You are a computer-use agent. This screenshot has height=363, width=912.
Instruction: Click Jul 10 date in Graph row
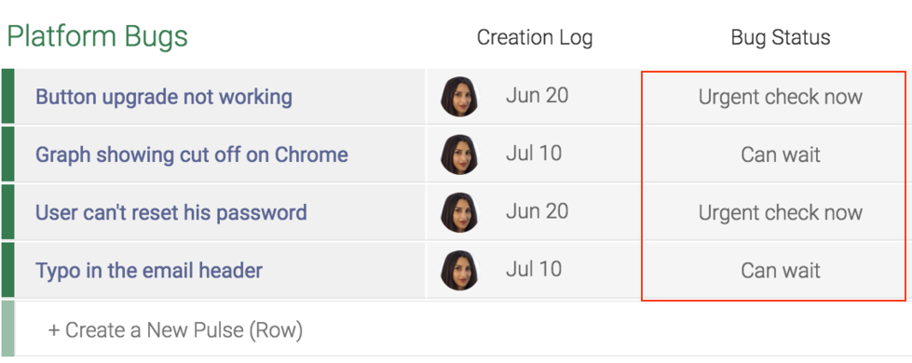coord(534,154)
